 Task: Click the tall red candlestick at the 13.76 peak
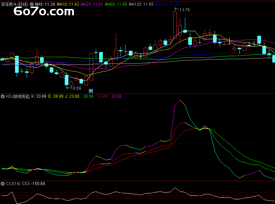tap(175, 25)
